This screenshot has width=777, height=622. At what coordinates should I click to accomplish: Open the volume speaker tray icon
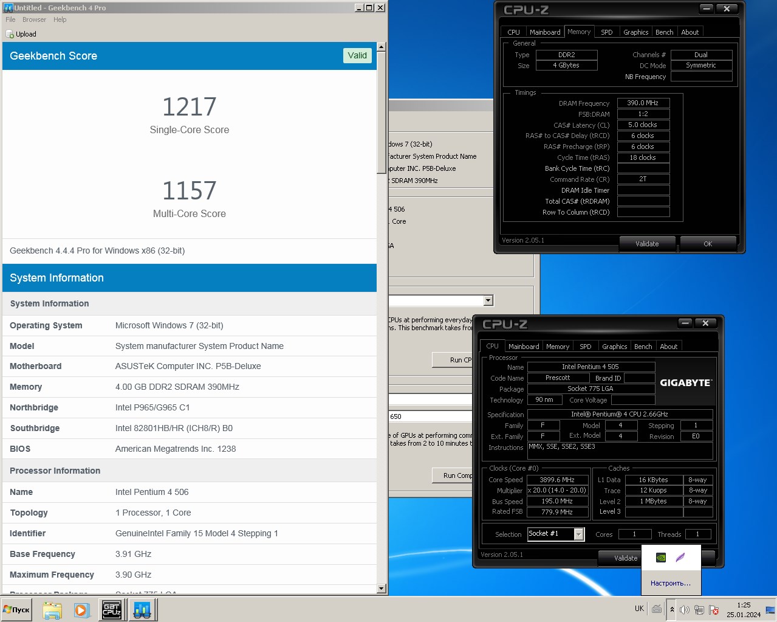685,609
